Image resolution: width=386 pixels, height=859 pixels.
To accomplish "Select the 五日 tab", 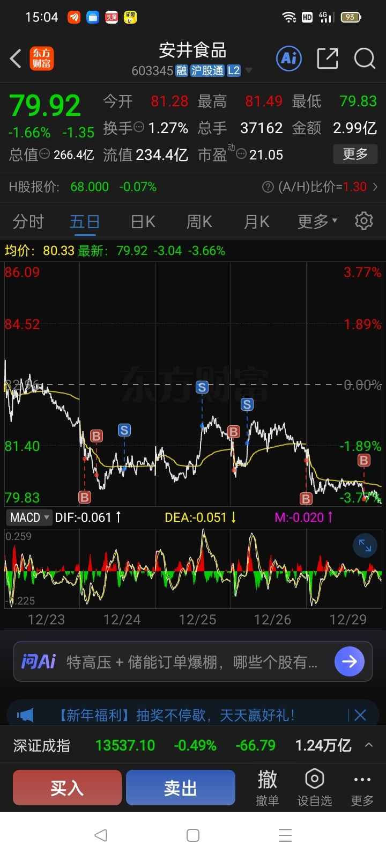I will pyautogui.click(x=85, y=221).
